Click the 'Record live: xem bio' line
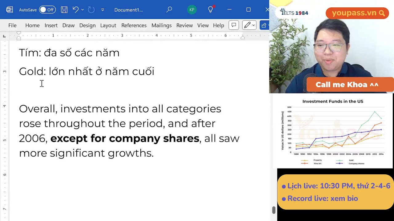Viewport: 394px width, 221px height. [x=320, y=199]
